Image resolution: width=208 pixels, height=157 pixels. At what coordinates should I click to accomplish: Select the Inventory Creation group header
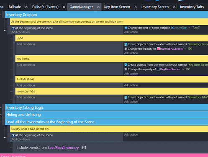tap(106, 15)
